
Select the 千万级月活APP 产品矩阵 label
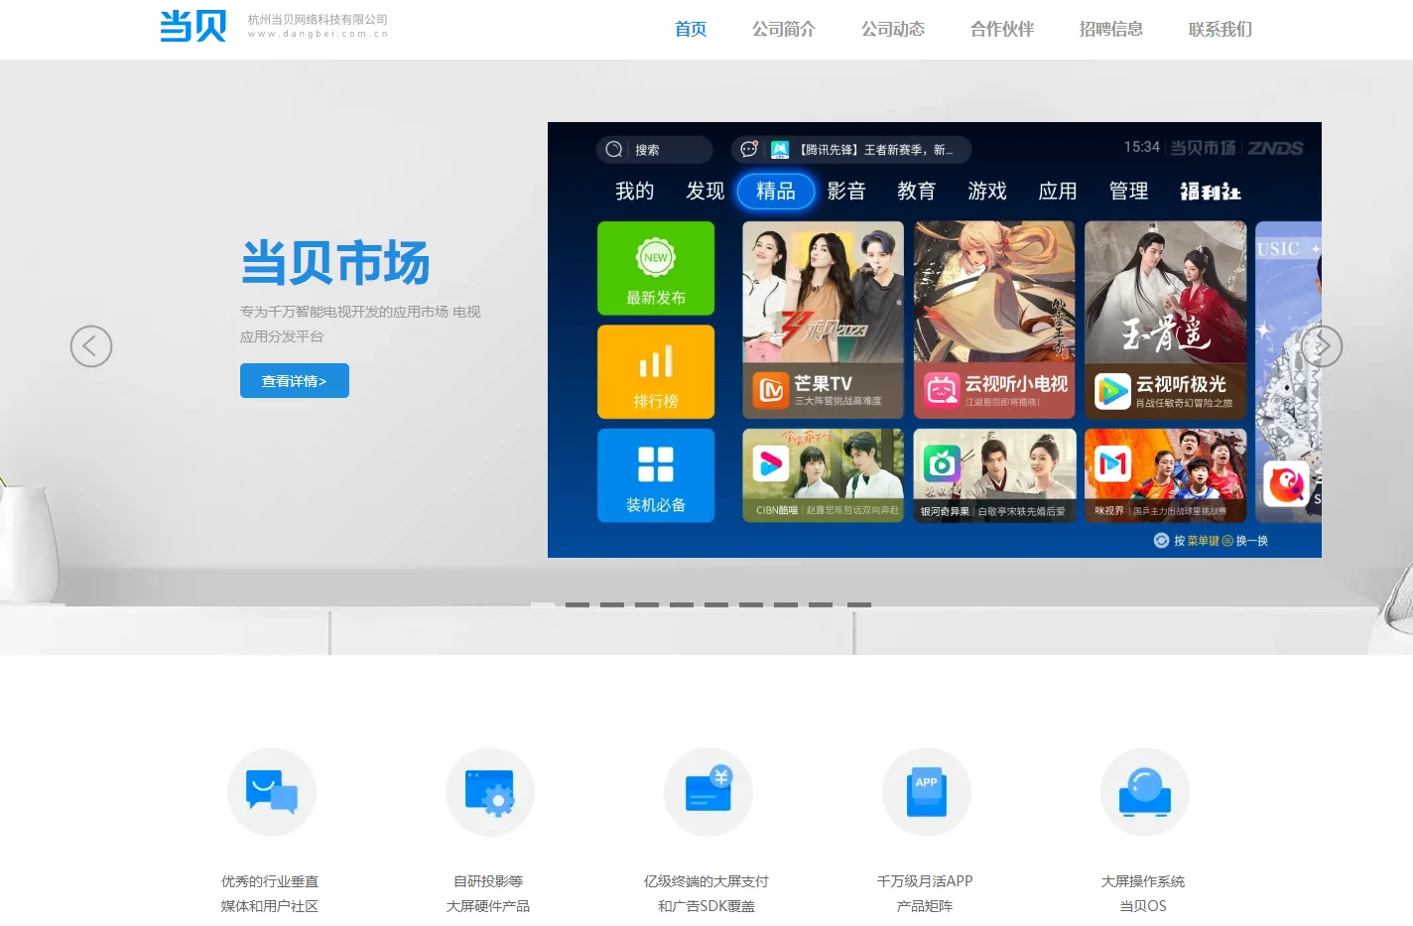pos(925,893)
